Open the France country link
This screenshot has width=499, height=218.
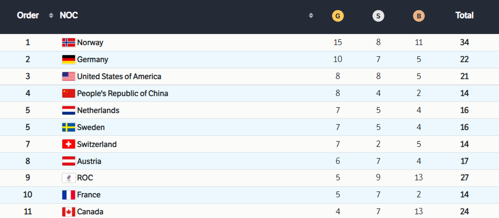[88, 195]
